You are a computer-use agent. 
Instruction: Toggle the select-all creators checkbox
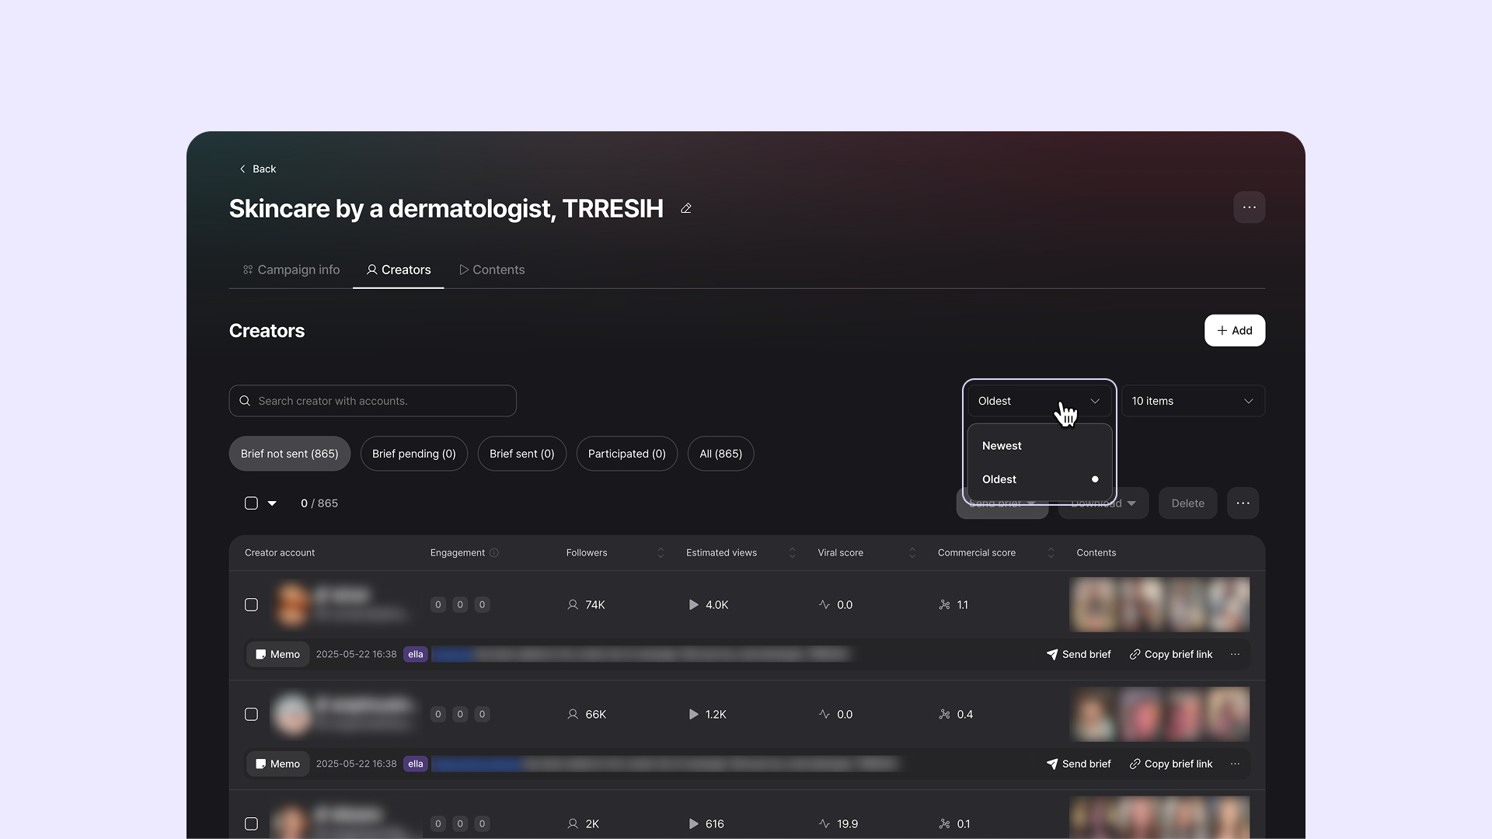point(251,503)
